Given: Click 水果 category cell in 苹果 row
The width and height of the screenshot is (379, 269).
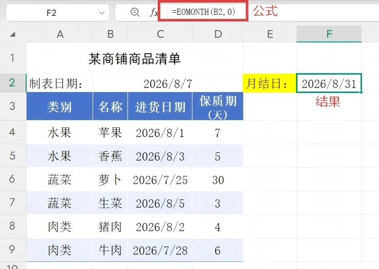Looking at the screenshot, I should [x=60, y=132].
